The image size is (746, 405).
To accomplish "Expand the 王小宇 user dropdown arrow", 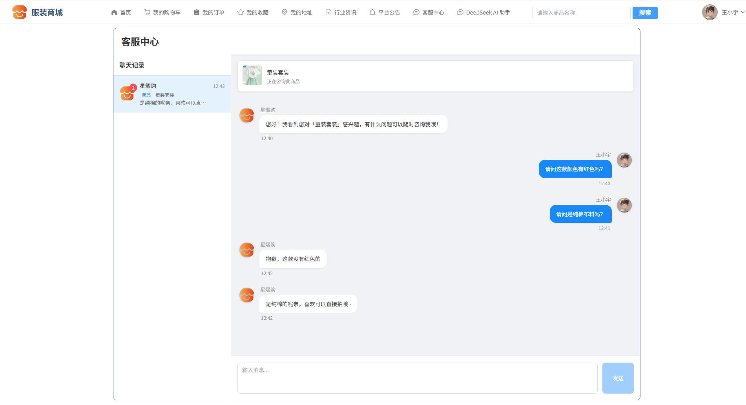I will [x=742, y=12].
